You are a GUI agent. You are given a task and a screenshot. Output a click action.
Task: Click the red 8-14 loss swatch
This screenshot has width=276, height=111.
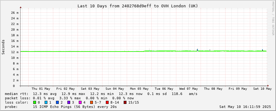(107, 102)
